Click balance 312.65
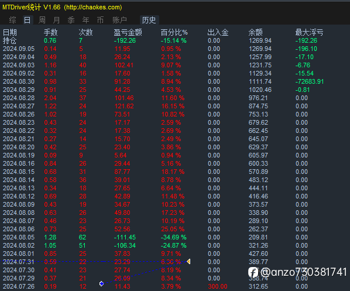 258,286
